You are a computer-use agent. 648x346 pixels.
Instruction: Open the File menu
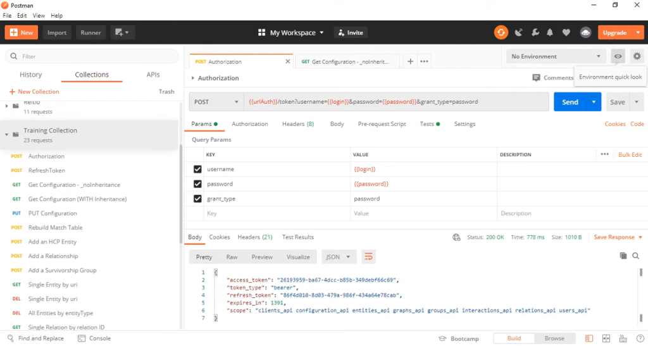pyautogui.click(x=7, y=15)
